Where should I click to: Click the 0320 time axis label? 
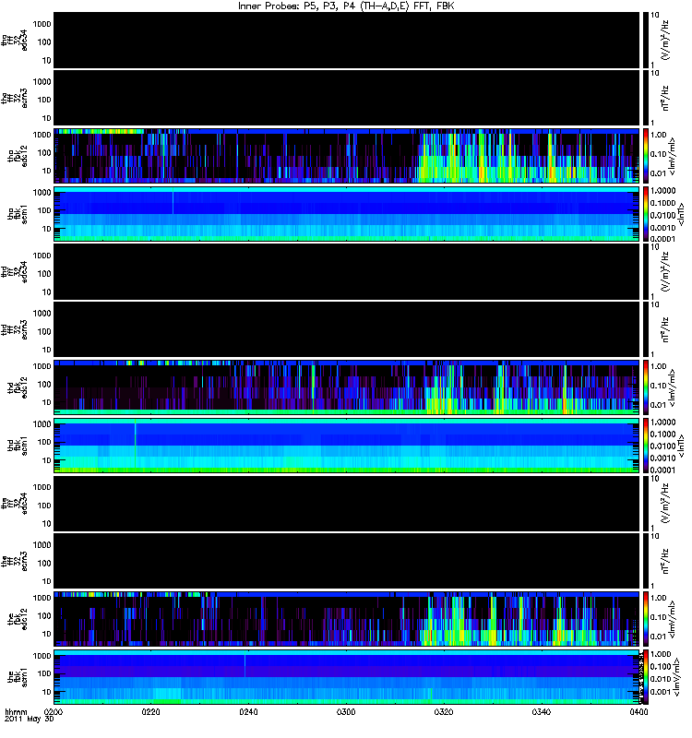pyautogui.click(x=443, y=711)
